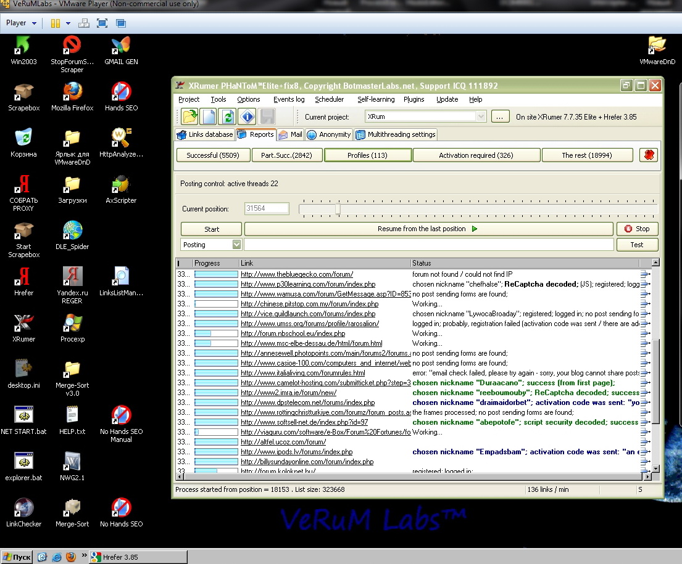Click the Current position number field
Screen dimensions: 682x564
[x=266, y=209]
